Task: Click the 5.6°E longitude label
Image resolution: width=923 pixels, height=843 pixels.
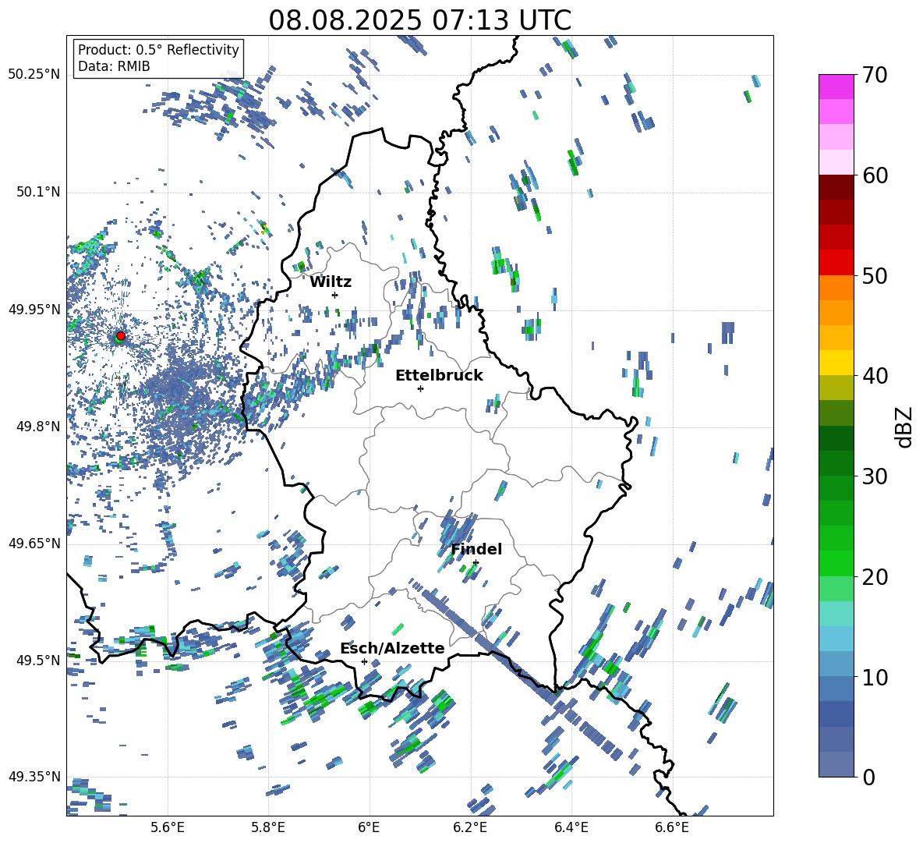Action: click(x=168, y=827)
